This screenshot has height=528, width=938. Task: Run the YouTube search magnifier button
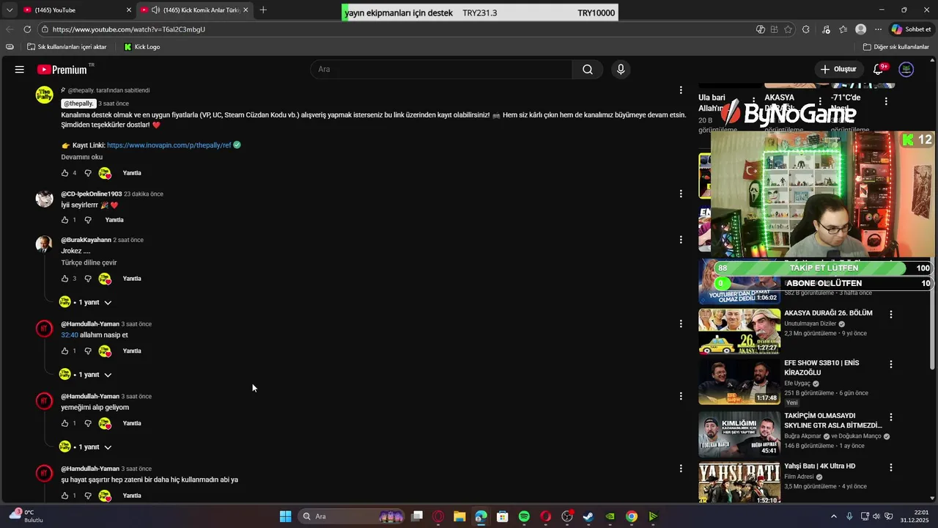click(x=588, y=70)
